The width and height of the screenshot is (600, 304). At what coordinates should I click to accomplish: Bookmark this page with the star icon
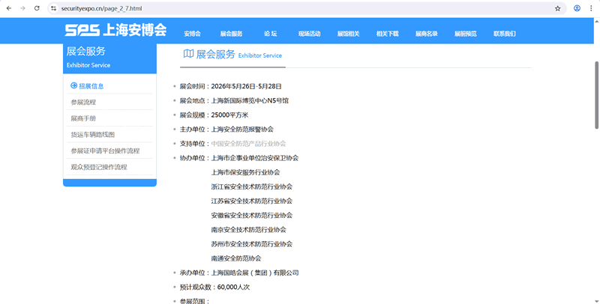point(557,8)
